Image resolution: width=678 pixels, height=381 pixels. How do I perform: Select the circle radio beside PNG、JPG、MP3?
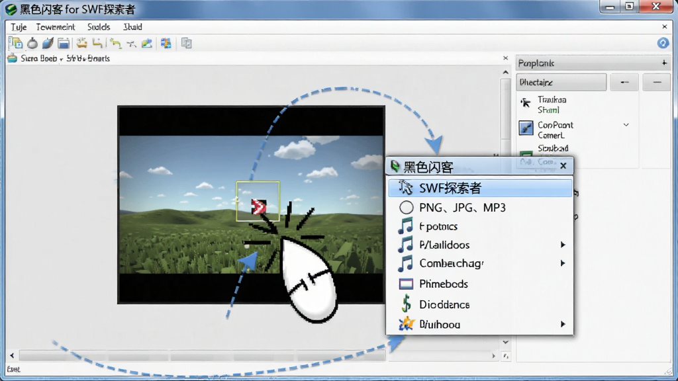tap(406, 207)
